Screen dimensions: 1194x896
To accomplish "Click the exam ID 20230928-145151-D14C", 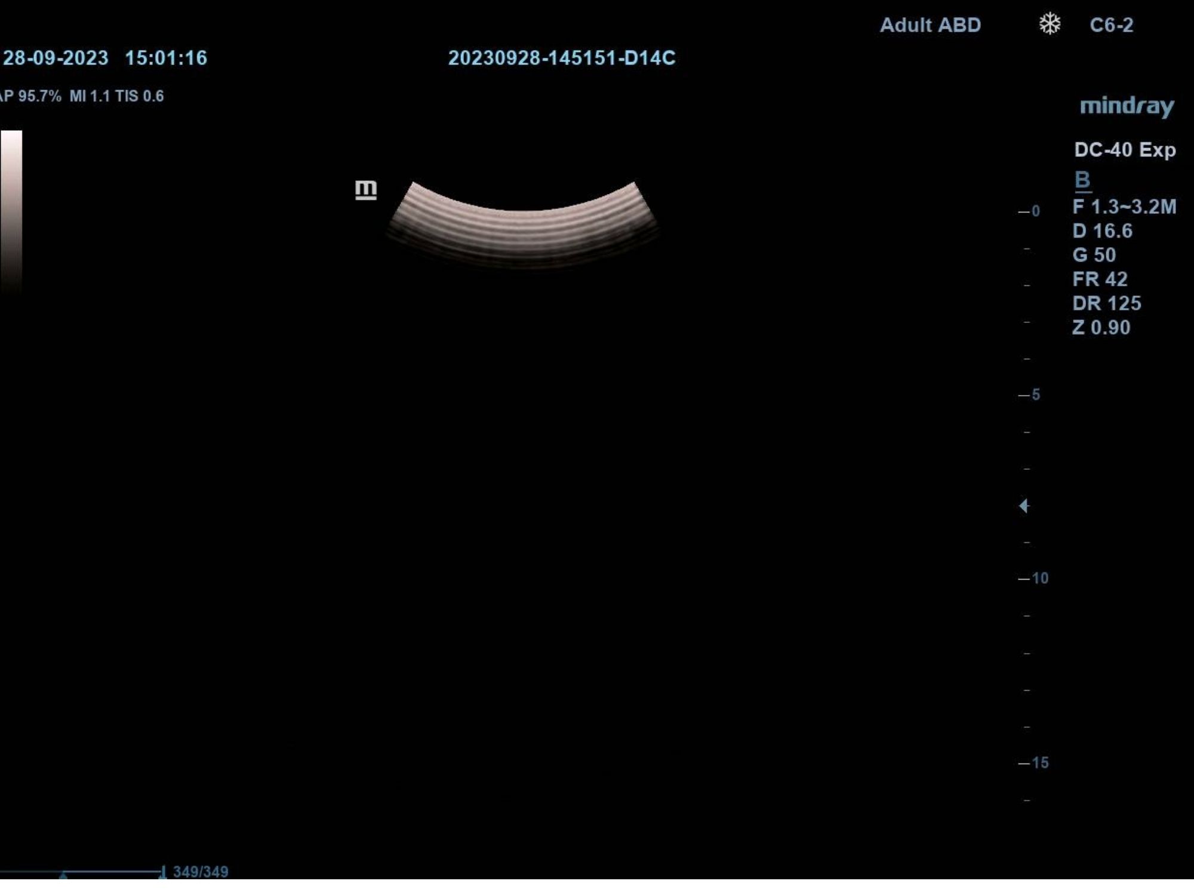I will point(561,58).
